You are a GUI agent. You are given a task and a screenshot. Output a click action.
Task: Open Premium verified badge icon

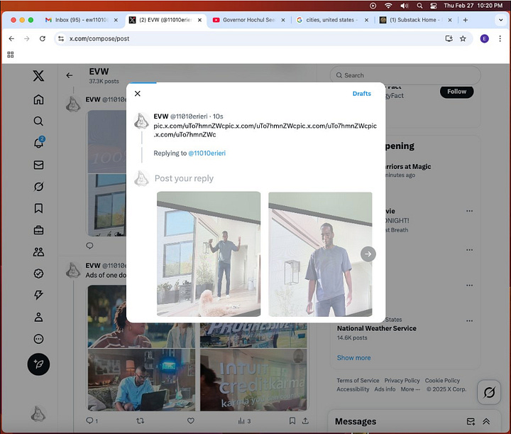(x=38, y=273)
